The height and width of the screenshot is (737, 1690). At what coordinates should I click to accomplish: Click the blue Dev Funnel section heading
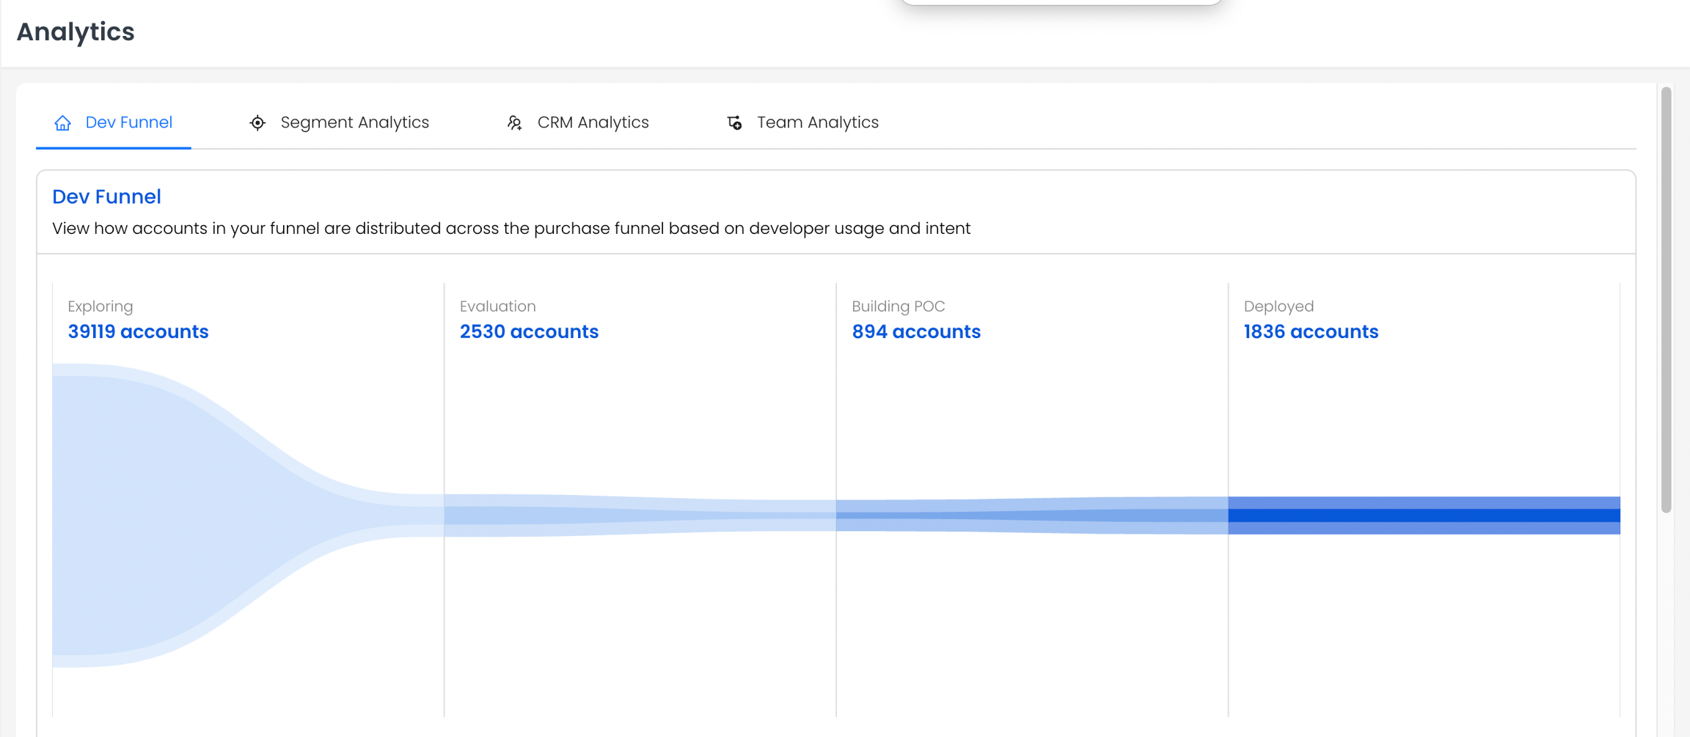pos(106,197)
